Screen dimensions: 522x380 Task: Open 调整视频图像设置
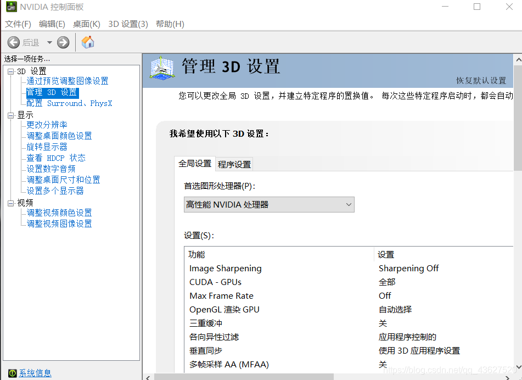pos(59,224)
